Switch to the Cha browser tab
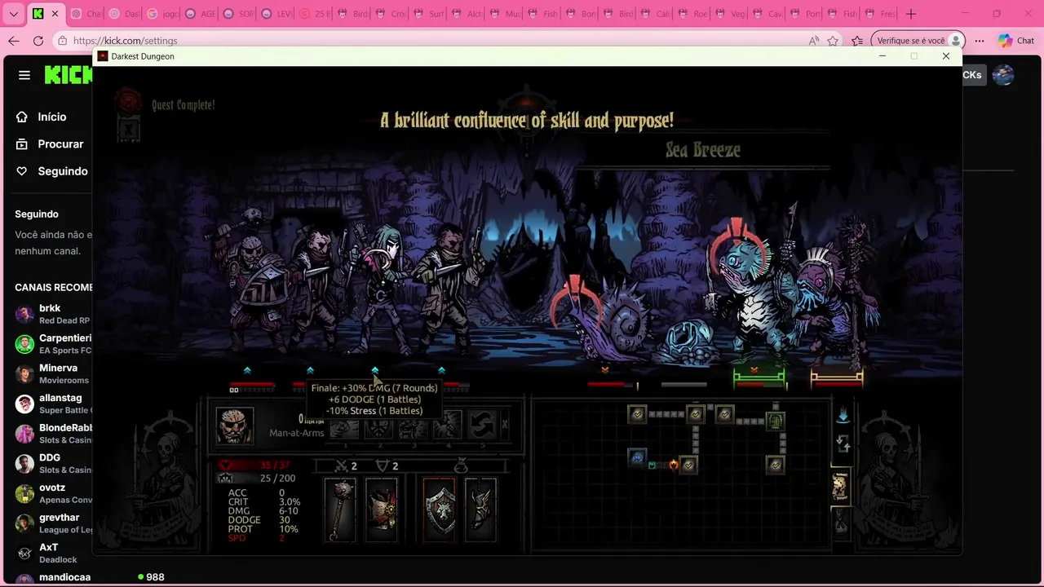 86,14
